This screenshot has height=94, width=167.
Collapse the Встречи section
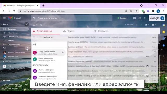(2, 80)
